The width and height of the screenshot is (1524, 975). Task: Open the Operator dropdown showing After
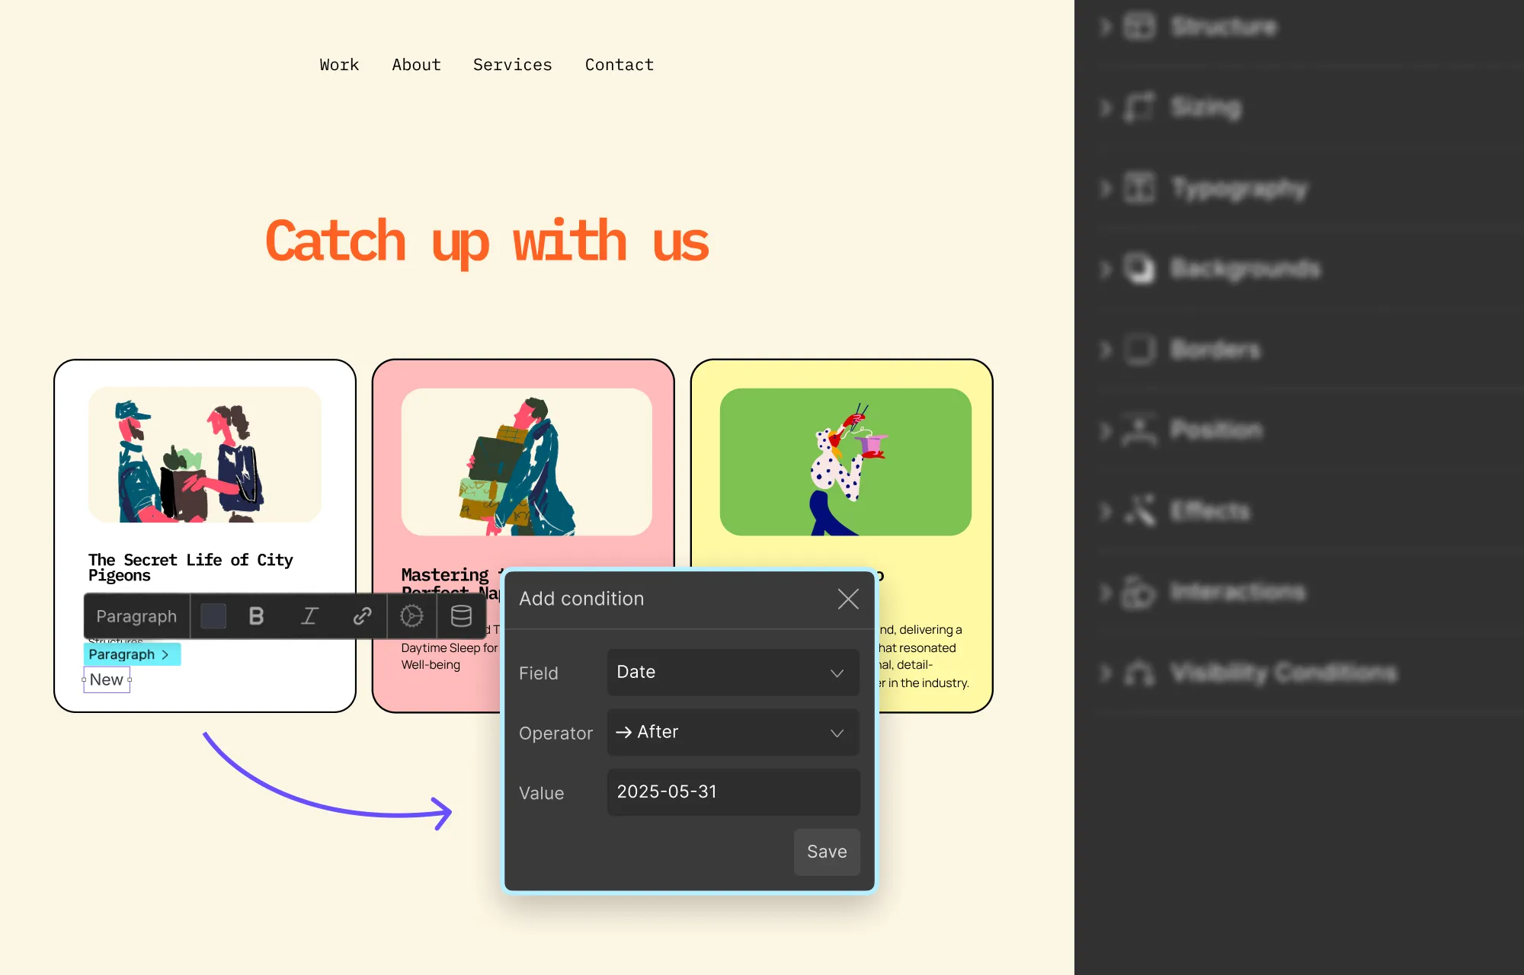pos(733,732)
